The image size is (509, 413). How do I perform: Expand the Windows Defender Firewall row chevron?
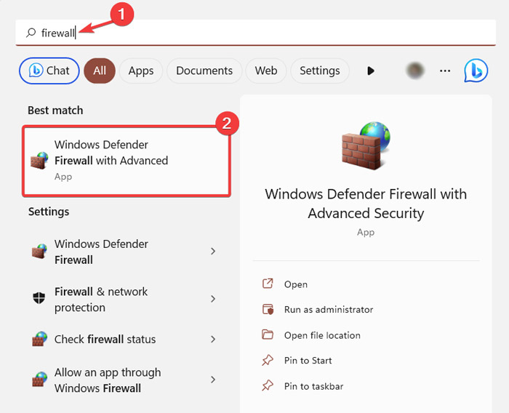click(213, 251)
